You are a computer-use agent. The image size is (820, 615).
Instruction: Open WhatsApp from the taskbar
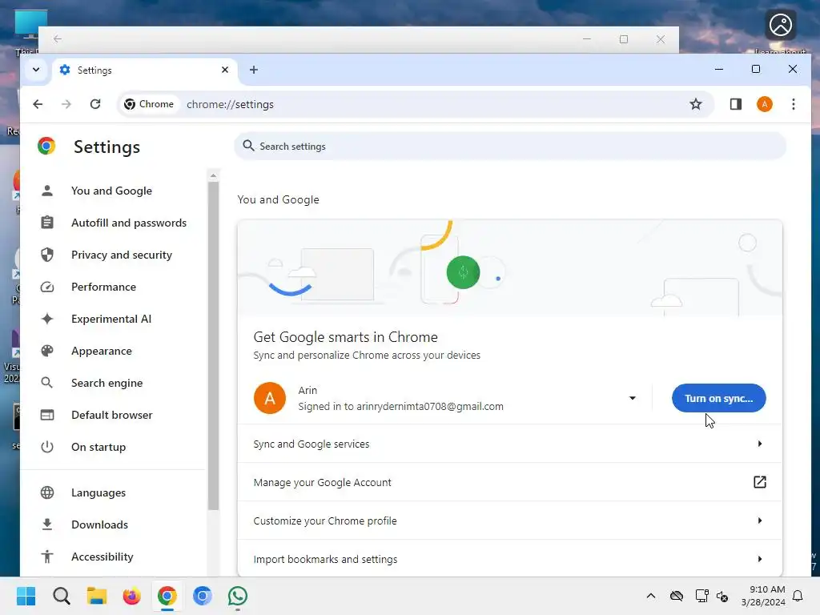point(237,596)
